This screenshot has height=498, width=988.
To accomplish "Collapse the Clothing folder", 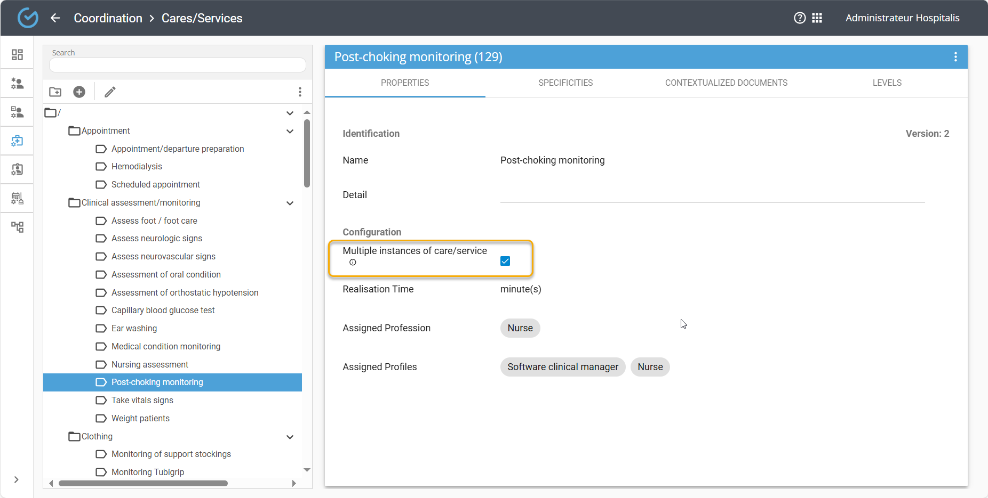I will 290,437.
